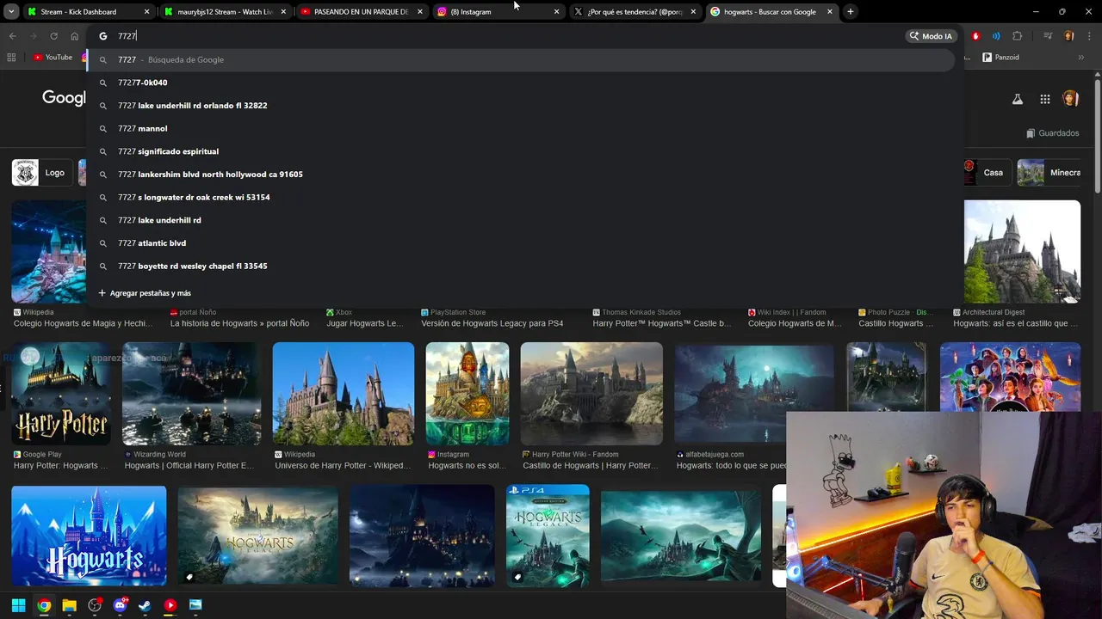This screenshot has width=1102, height=619.
Task: Open Google apps grid icon
Action: pos(1044,99)
